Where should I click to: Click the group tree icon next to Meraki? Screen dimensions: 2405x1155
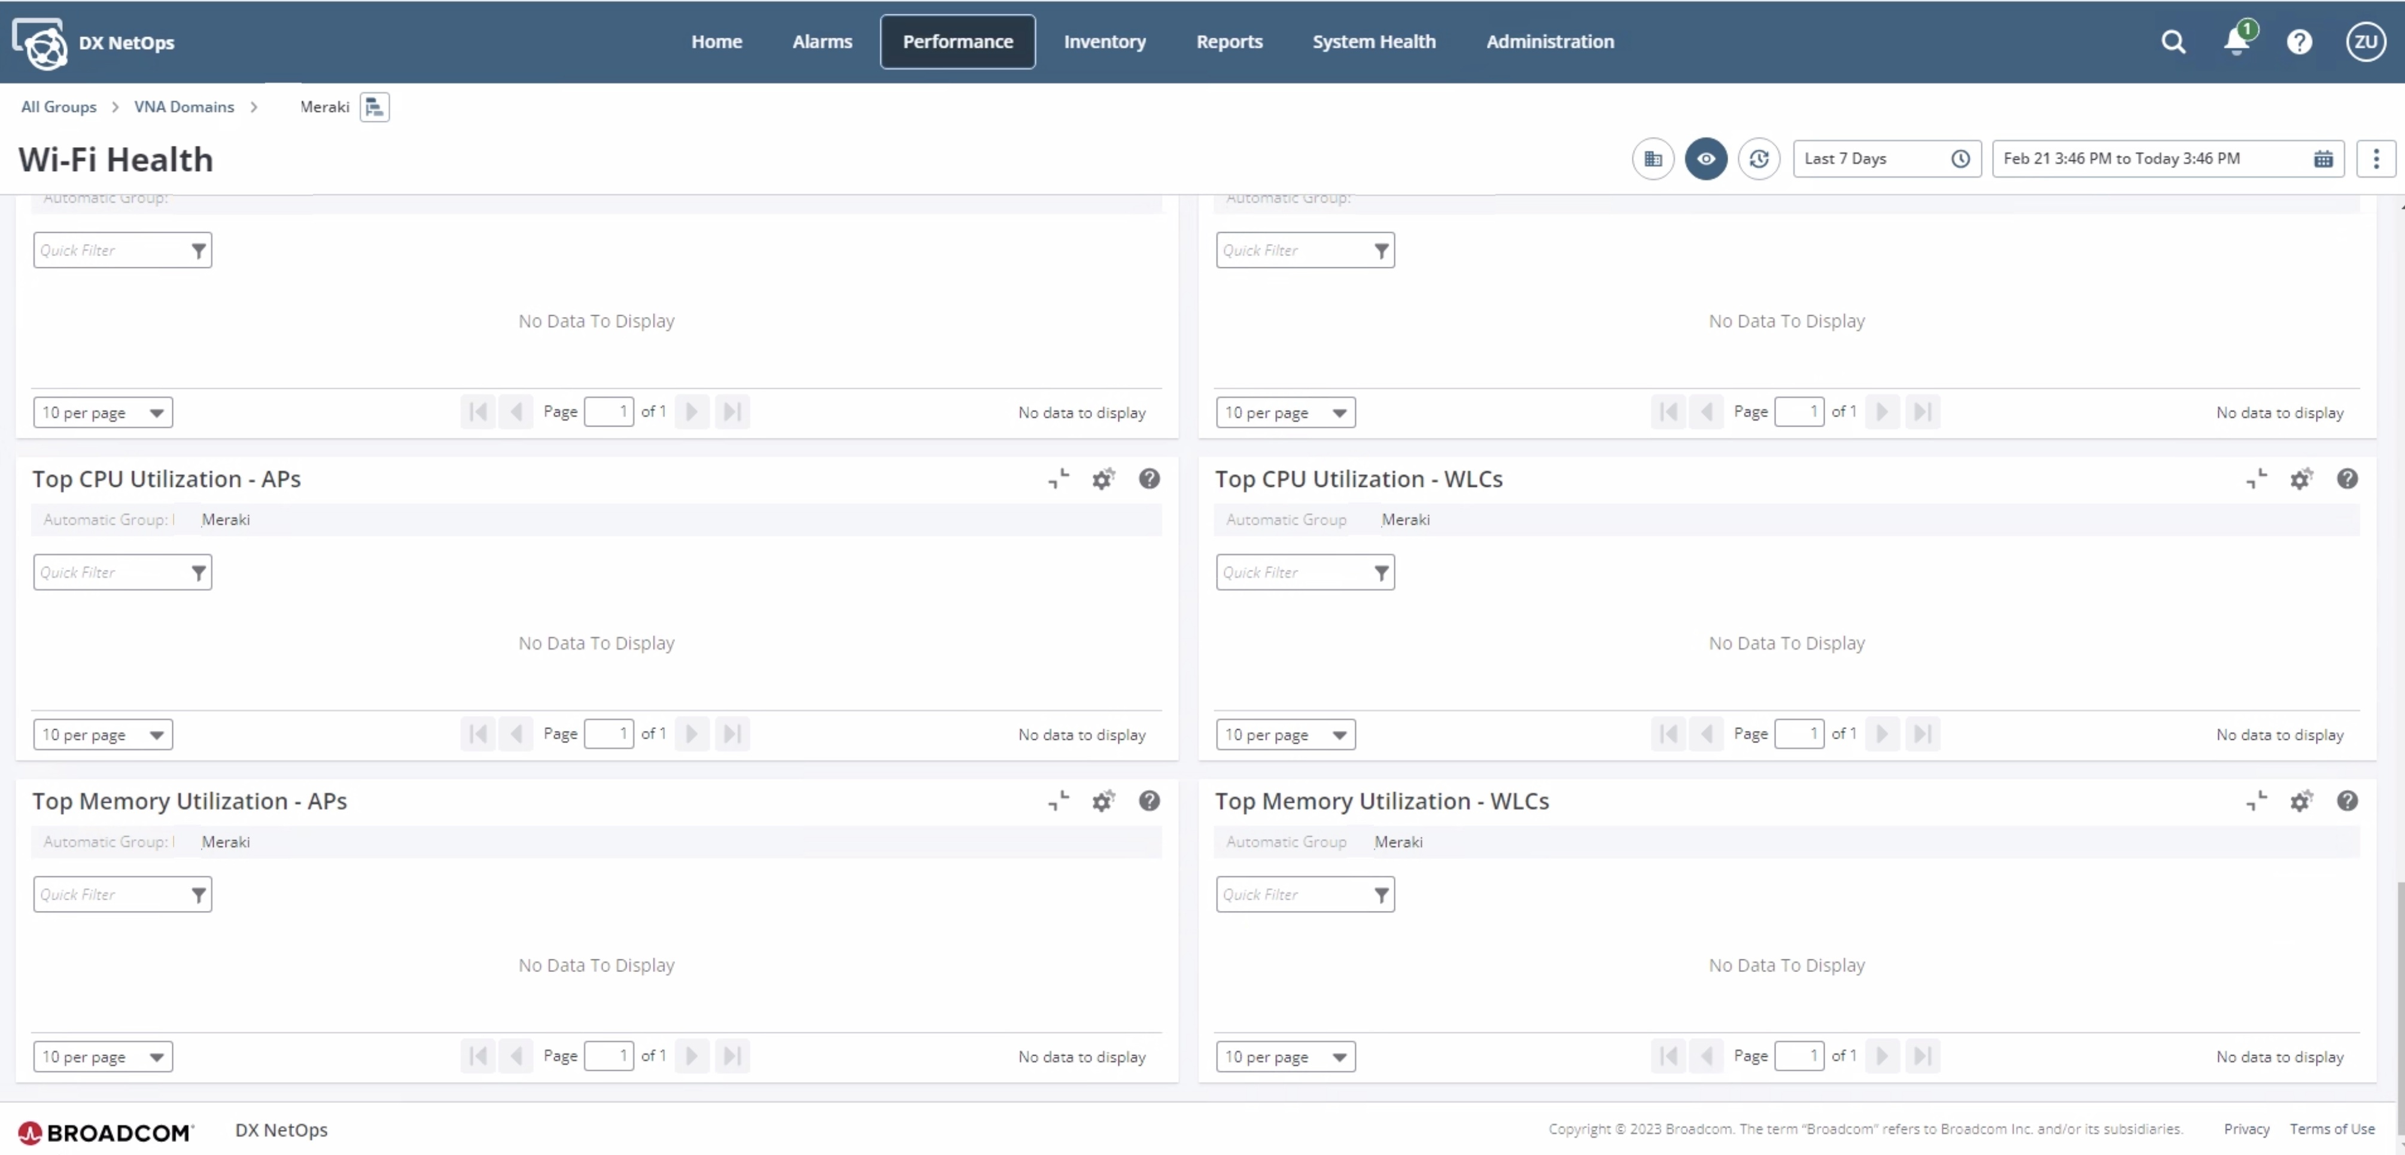(375, 107)
